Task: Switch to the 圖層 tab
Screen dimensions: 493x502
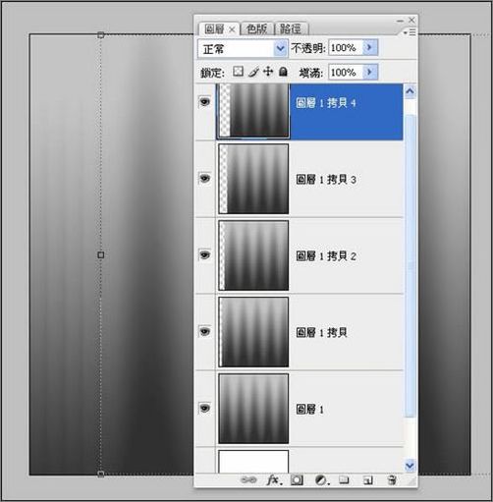Action: 214,29
